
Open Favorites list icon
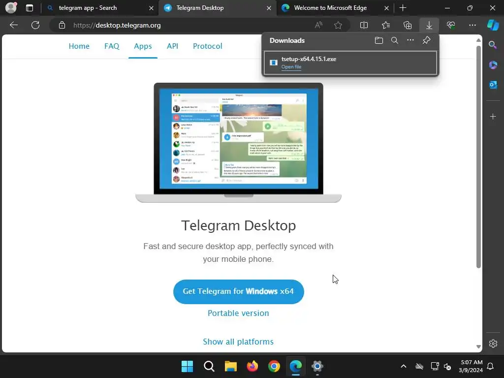click(386, 25)
